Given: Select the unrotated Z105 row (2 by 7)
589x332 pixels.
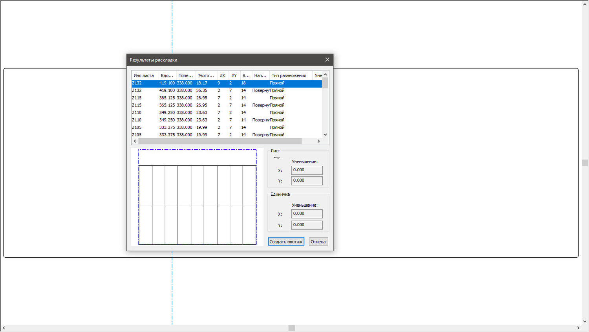Looking at the screenshot, I should pos(227,127).
